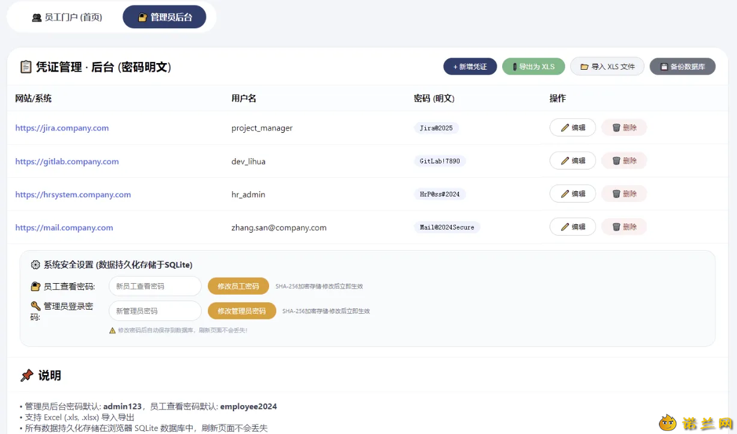737x434 pixels.
Task: Click the warning triangle icon near 修改密码后
Action: point(112,330)
